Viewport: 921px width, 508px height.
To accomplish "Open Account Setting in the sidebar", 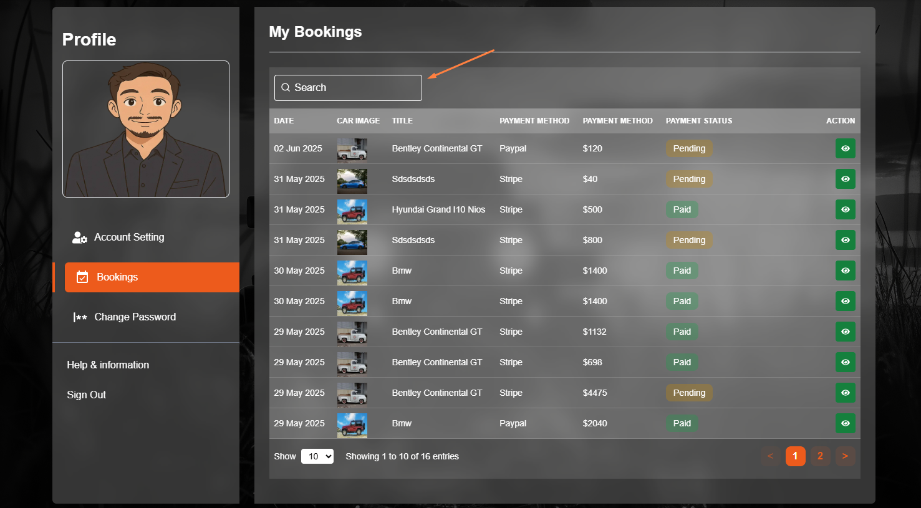I will click(128, 237).
